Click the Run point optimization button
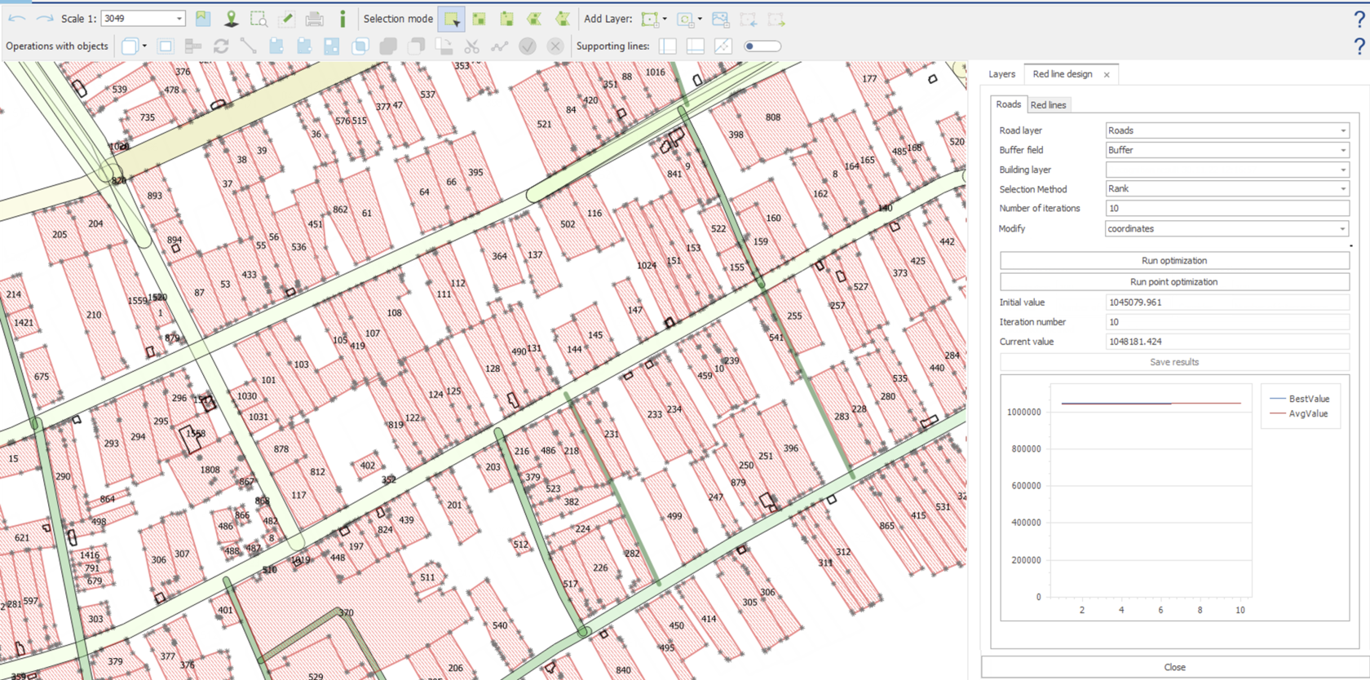The height and width of the screenshot is (680, 1370). click(x=1174, y=282)
